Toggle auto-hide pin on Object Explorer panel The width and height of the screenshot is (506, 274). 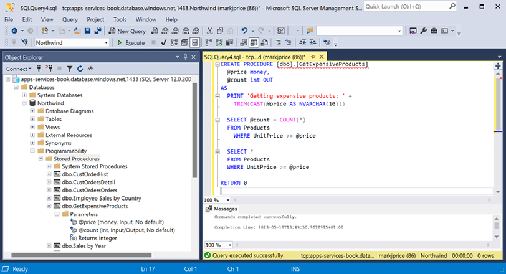tap(186, 57)
